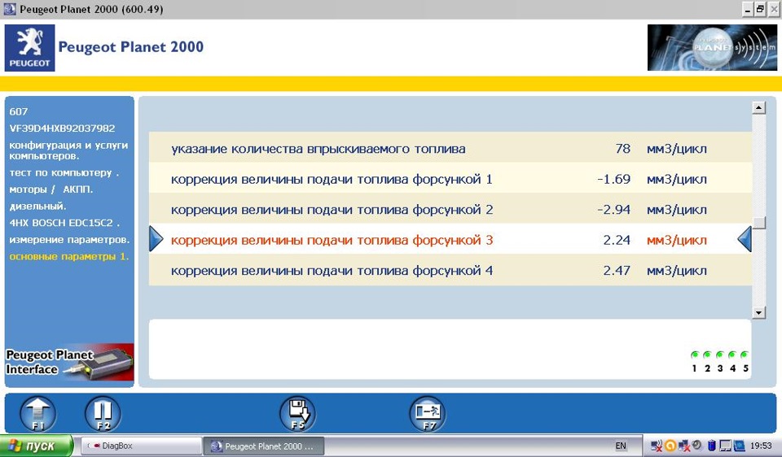Viewport: 782px width, 457px height.
Task: Click the F1 up-arrow back button
Action: 38,414
